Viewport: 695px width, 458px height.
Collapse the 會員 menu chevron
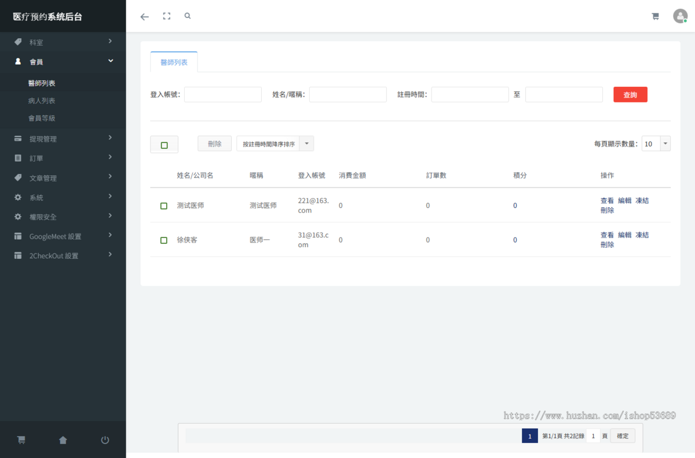tap(111, 61)
